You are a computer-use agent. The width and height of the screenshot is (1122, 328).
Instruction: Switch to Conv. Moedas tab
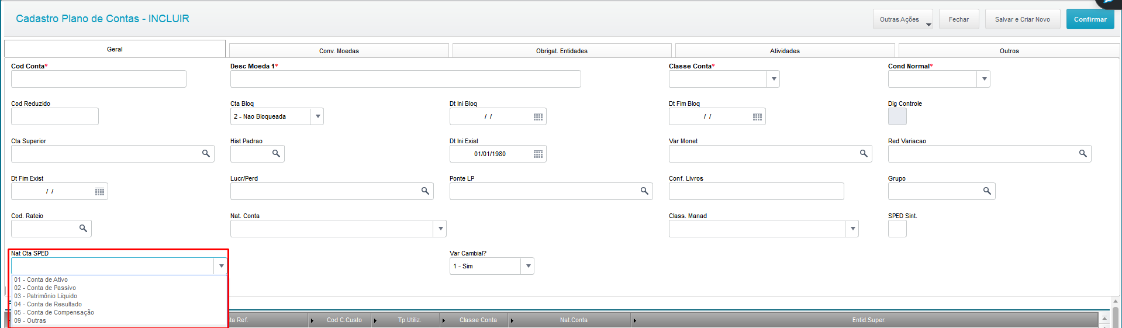(x=339, y=51)
